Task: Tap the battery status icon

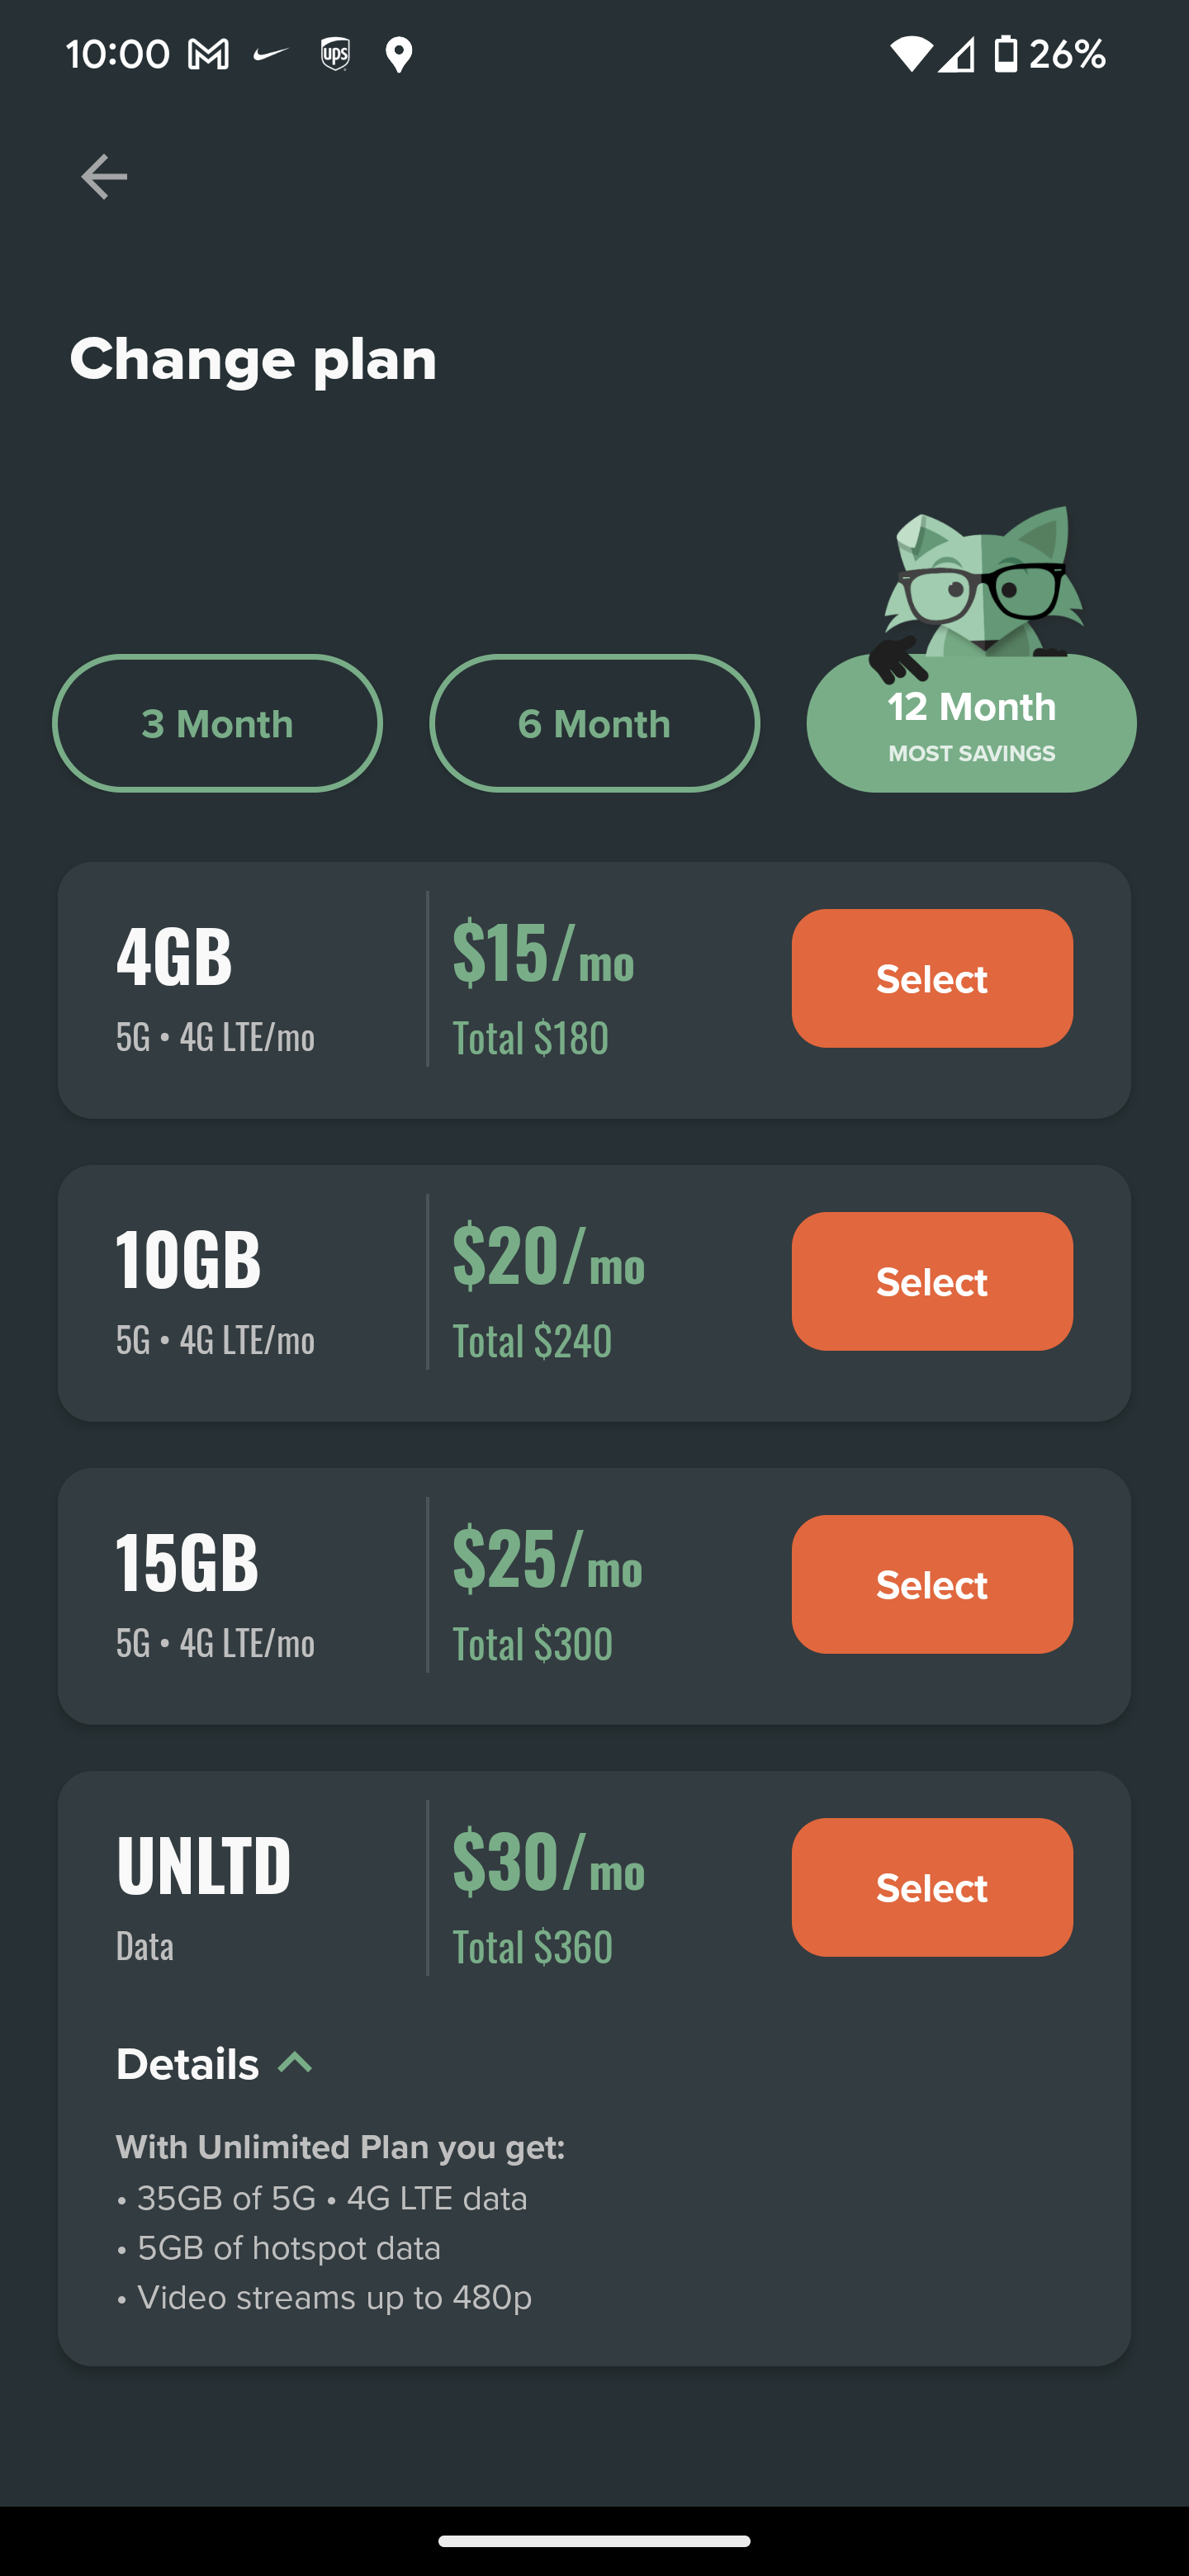Action: coord(1005,54)
